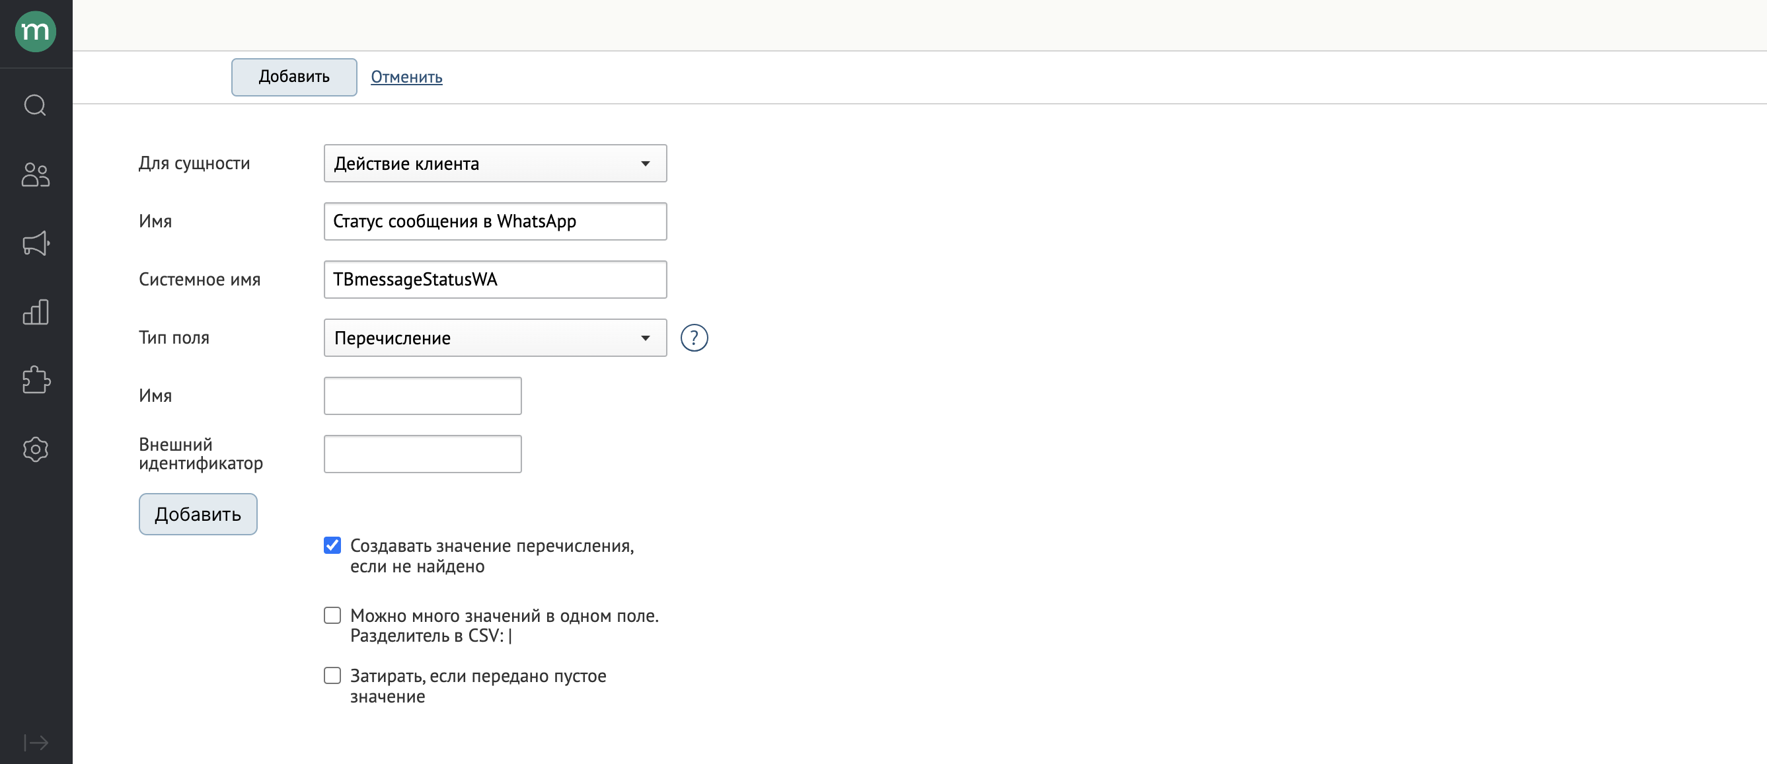The height and width of the screenshot is (764, 1767).
Task: Focus Имя field with WhatsApp status text
Action: (x=495, y=221)
